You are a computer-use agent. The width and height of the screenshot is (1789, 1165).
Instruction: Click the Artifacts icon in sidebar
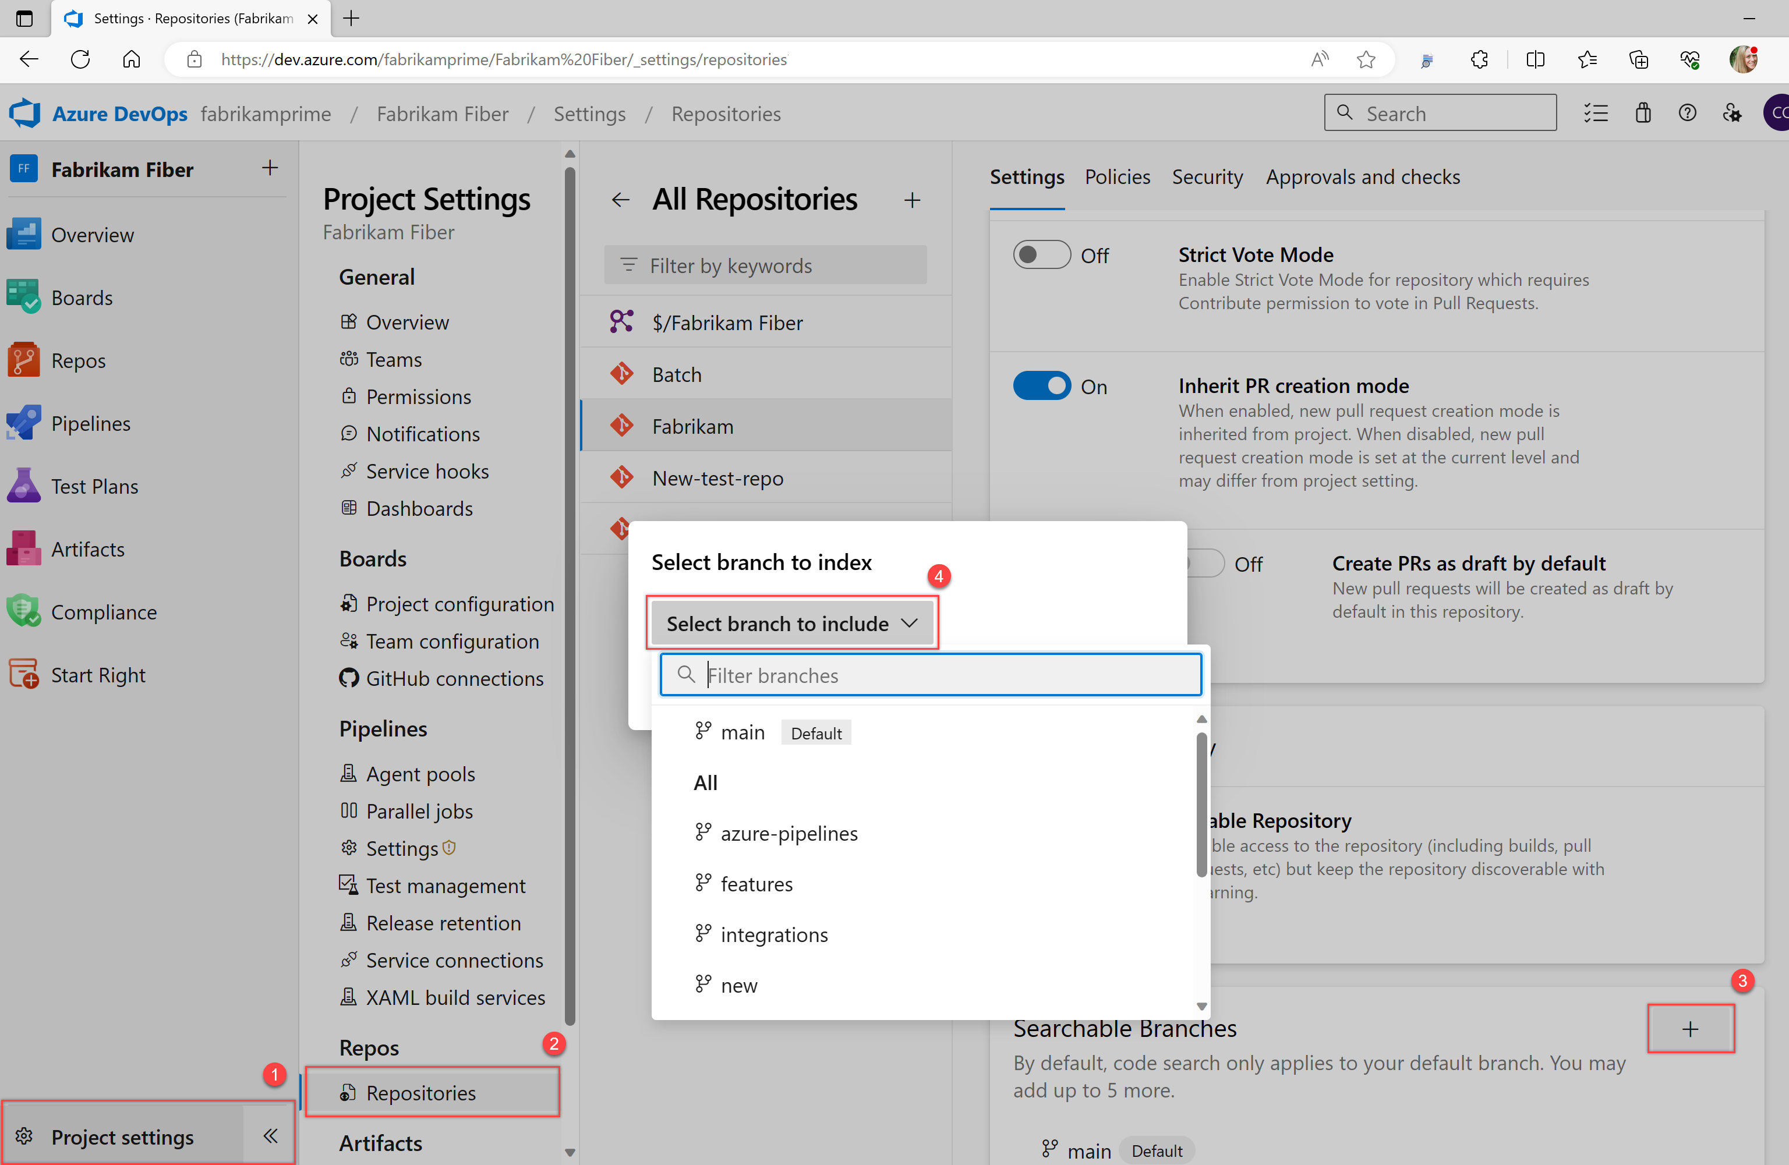(23, 547)
